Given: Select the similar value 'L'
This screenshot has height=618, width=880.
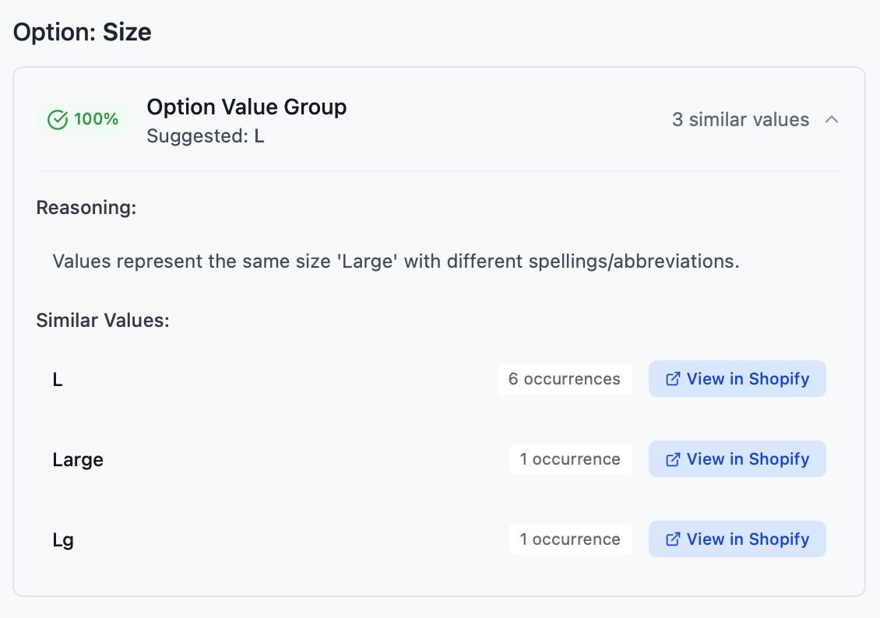Looking at the screenshot, I should pos(58,380).
